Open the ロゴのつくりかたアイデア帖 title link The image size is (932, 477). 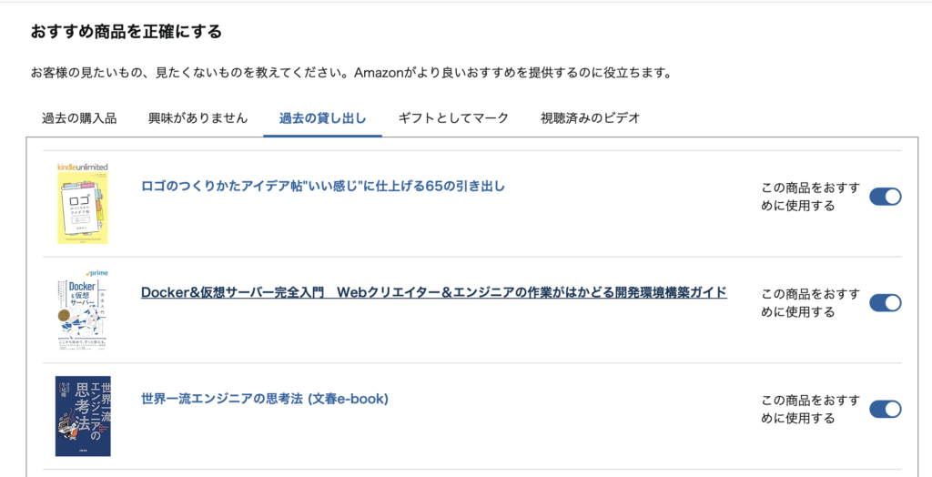click(323, 187)
